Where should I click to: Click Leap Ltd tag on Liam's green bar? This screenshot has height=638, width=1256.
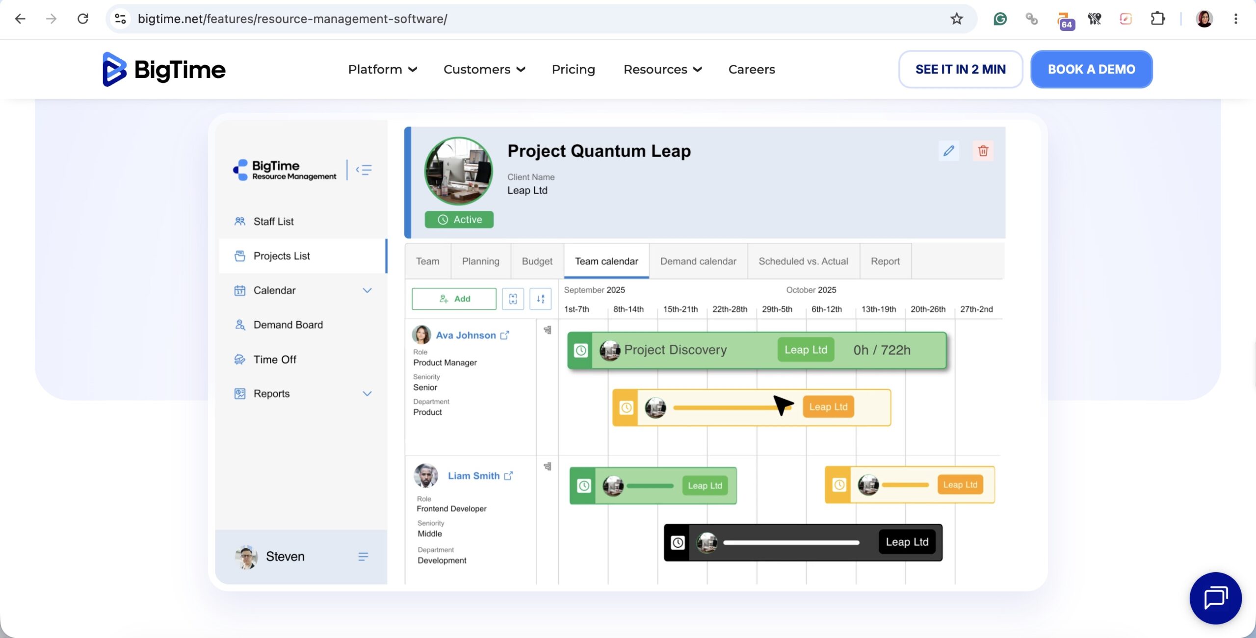(x=705, y=485)
